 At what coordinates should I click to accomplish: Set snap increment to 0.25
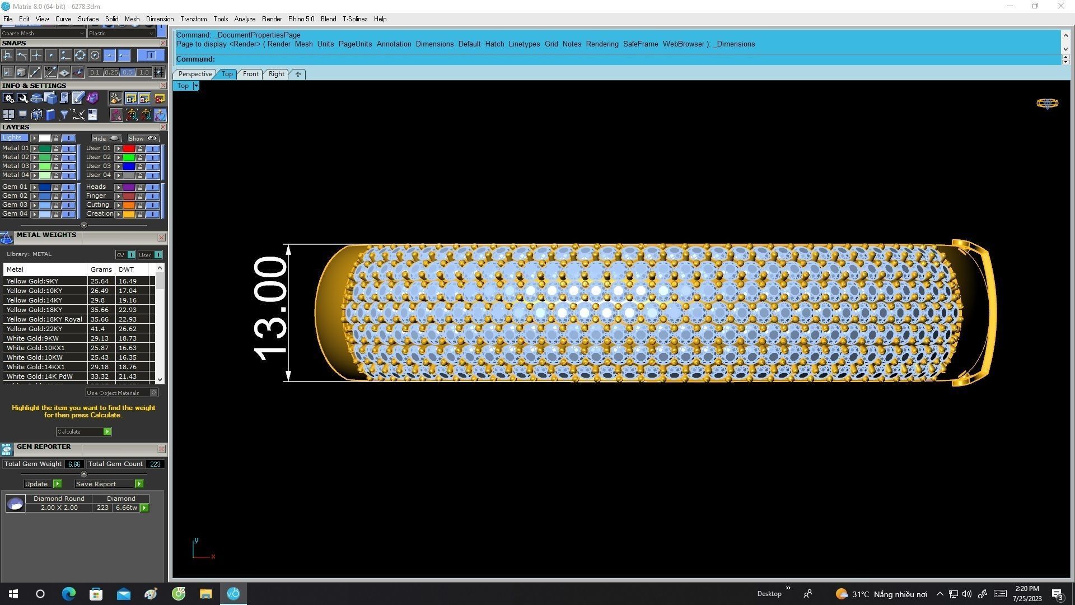pyautogui.click(x=111, y=72)
